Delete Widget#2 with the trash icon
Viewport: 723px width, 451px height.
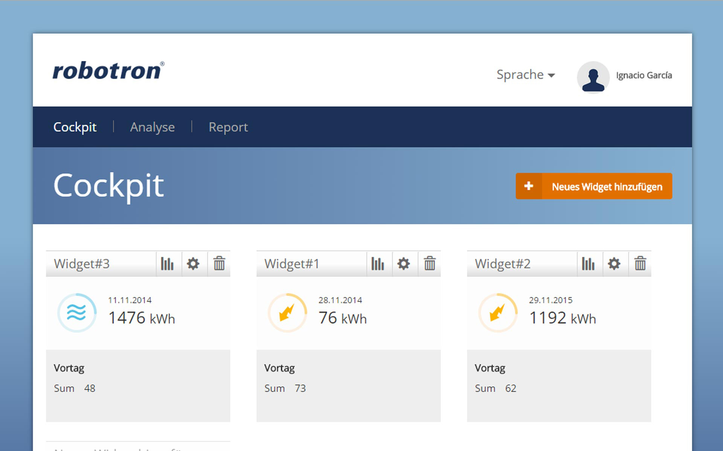click(640, 264)
